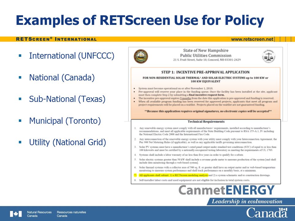Image resolution: width=295 pixels, height=221 pixels.
Task: Click the '21 S. Fruit Street' address line
Action: point(207,60)
